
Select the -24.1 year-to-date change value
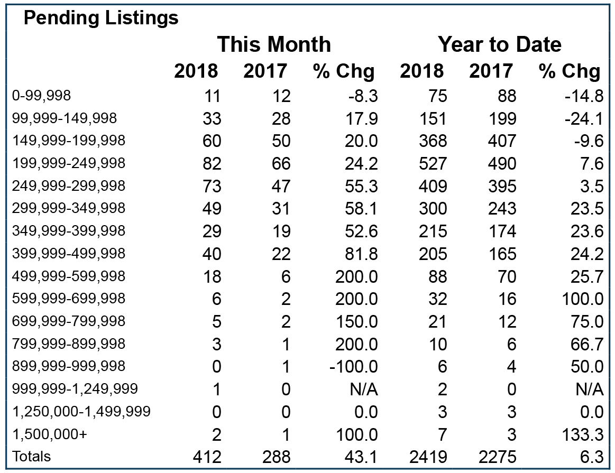(584, 118)
